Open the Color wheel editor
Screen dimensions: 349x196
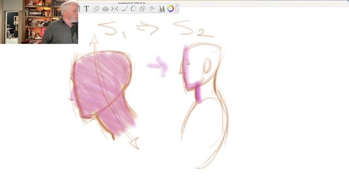(x=171, y=9)
